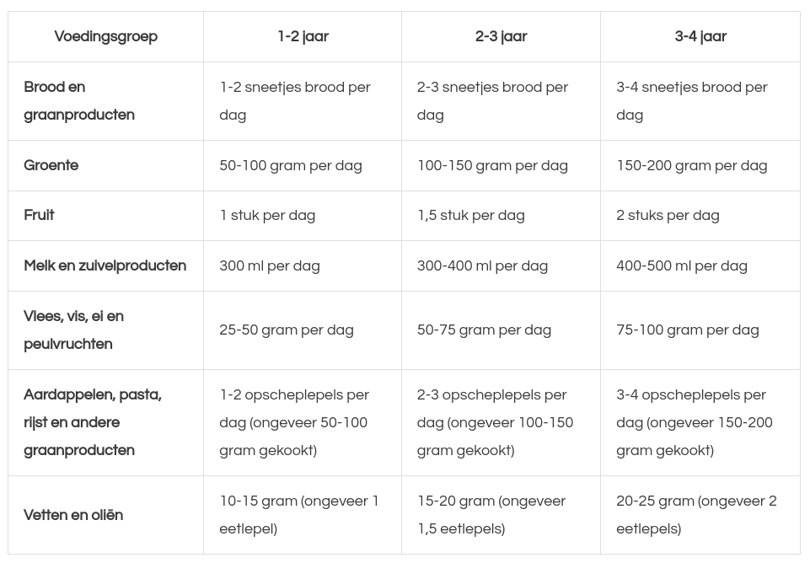Select the Groente row label
Screen dimensions: 810x563
tap(51, 165)
